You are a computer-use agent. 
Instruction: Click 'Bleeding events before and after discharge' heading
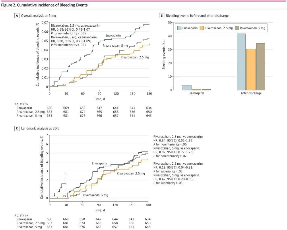[x=197, y=16]
